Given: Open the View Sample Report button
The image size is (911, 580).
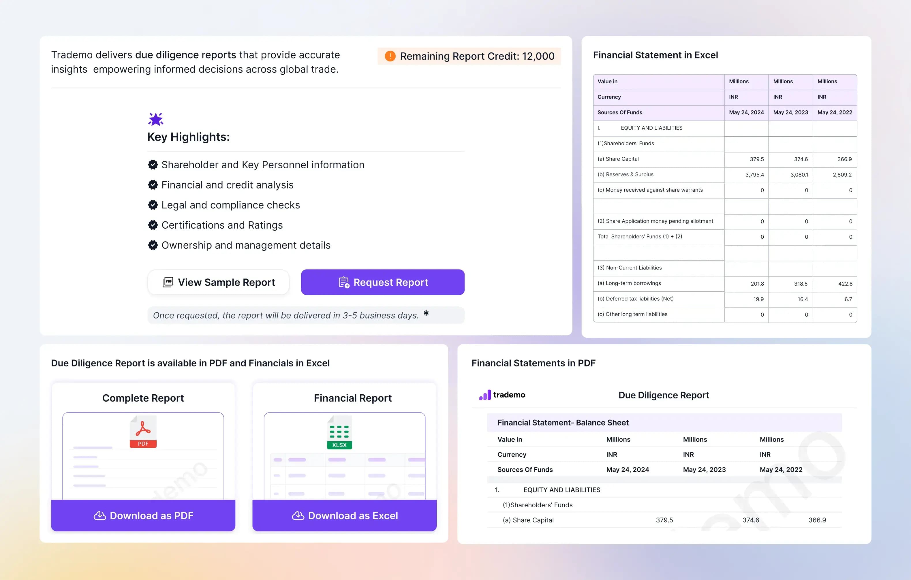Looking at the screenshot, I should [x=219, y=282].
